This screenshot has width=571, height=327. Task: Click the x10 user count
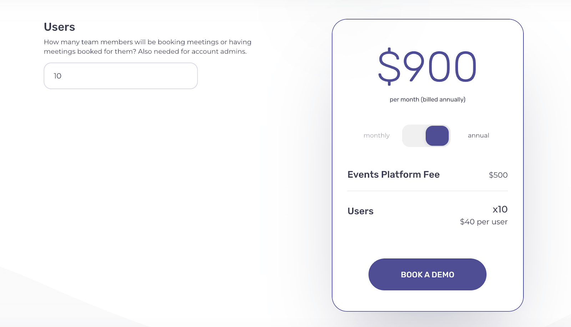point(500,209)
